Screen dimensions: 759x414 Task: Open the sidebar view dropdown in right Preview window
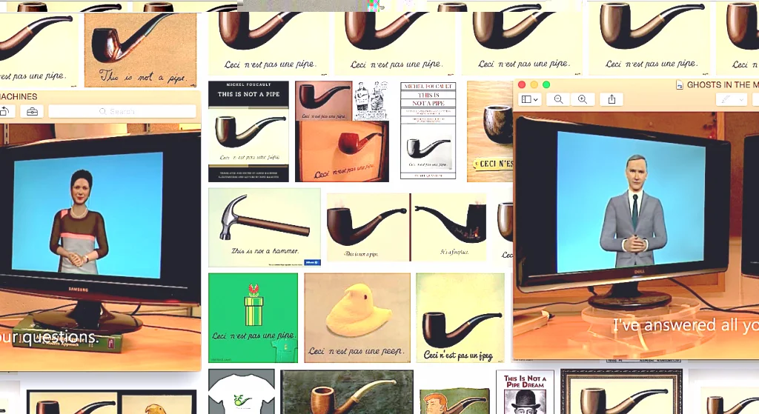(529, 99)
